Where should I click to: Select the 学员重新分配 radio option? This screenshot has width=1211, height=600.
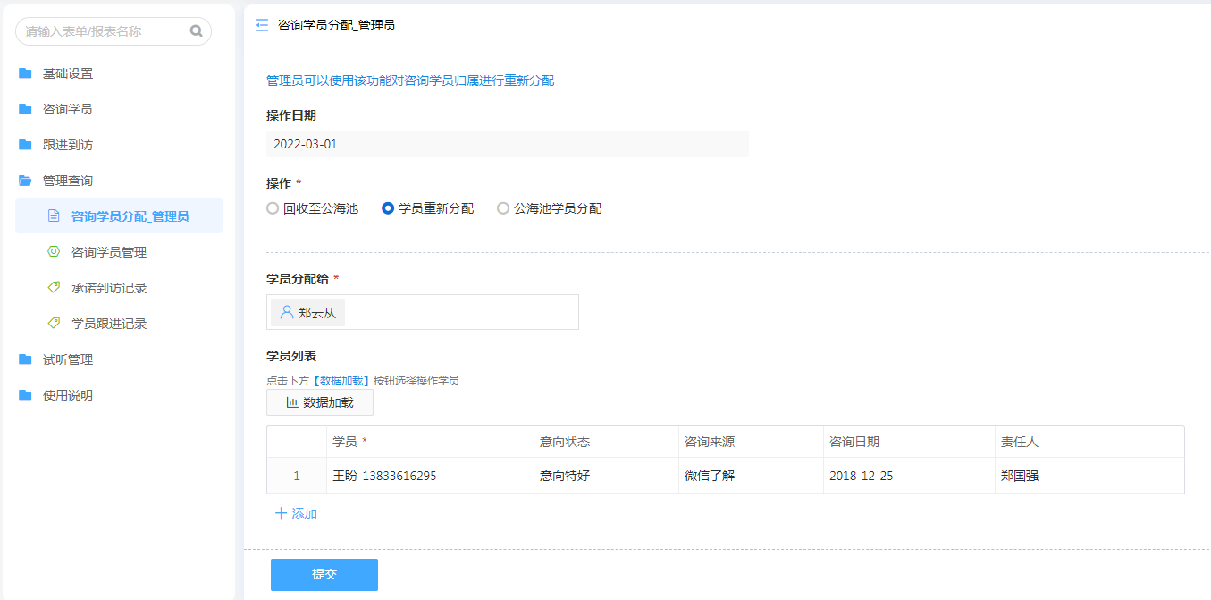point(388,208)
